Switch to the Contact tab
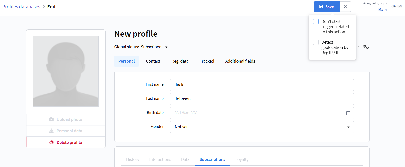 pos(153,61)
